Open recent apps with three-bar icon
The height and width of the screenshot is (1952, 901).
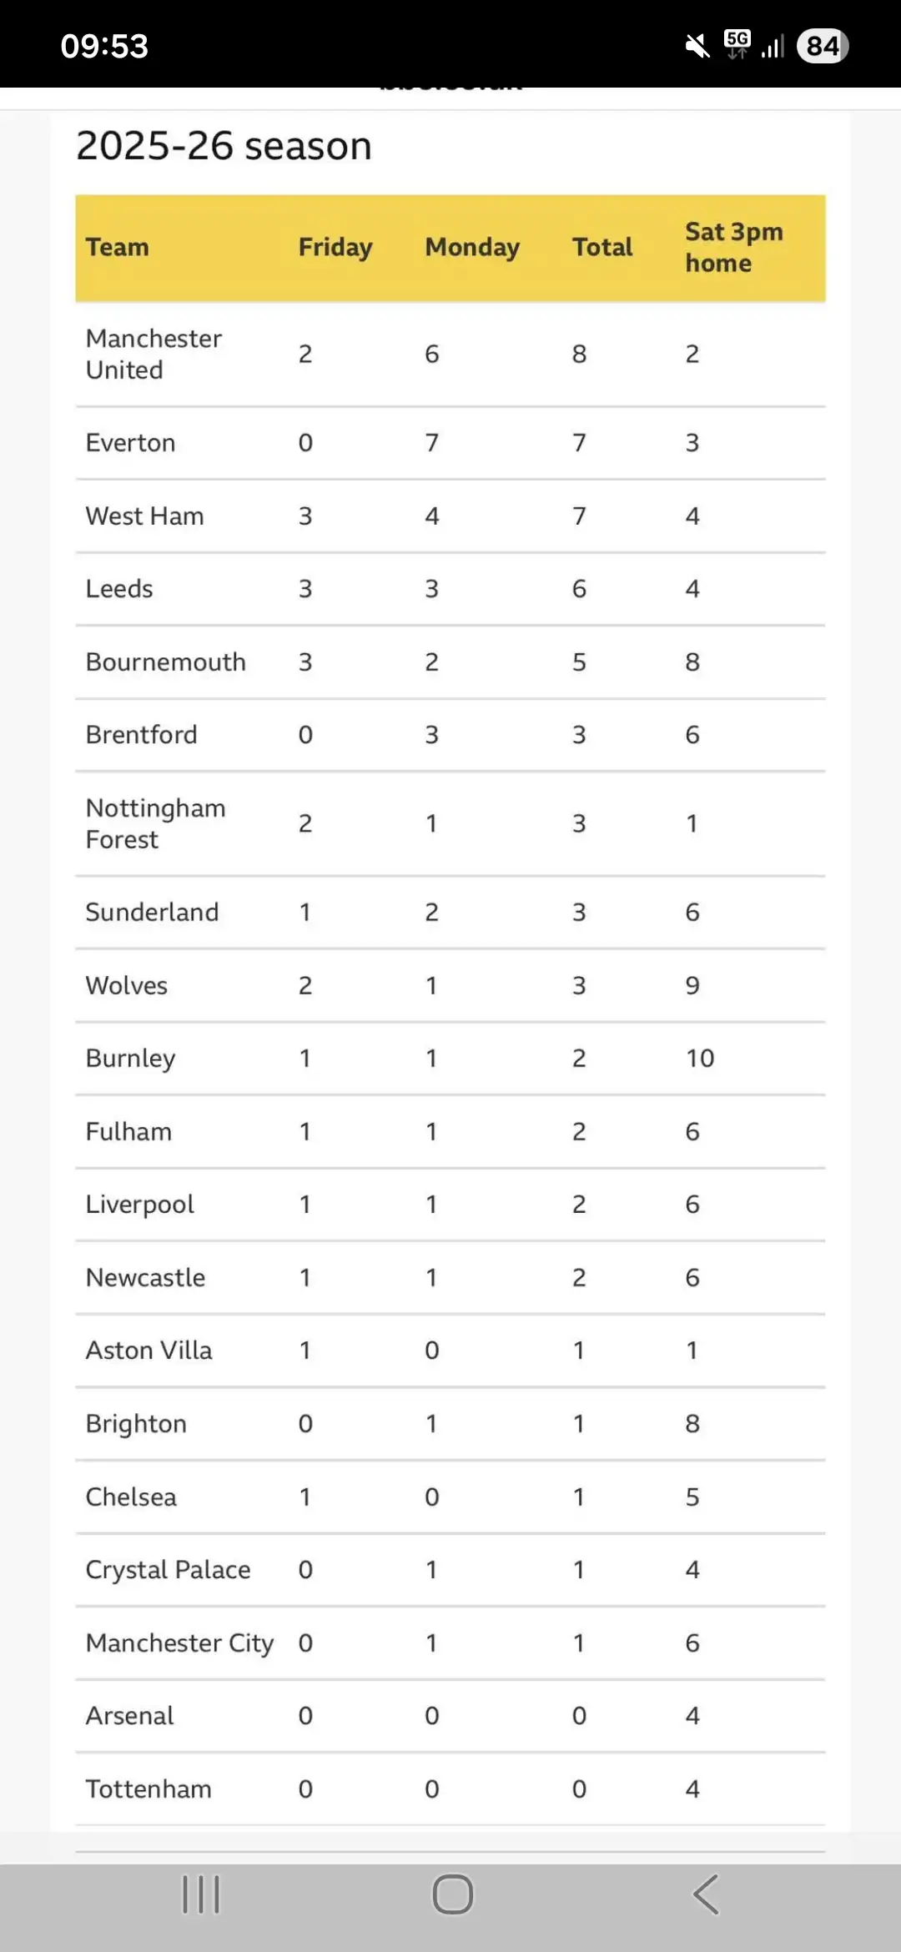(201, 1894)
